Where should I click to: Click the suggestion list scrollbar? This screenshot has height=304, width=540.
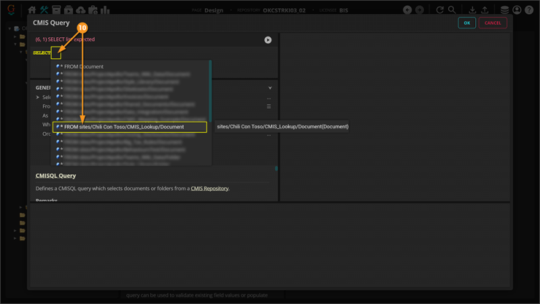[x=210, y=91]
